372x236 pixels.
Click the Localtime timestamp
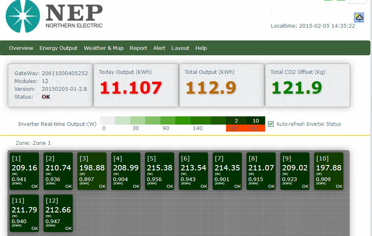click(x=313, y=26)
